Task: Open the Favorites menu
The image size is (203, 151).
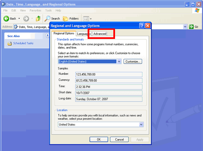Action: coord(35,10)
